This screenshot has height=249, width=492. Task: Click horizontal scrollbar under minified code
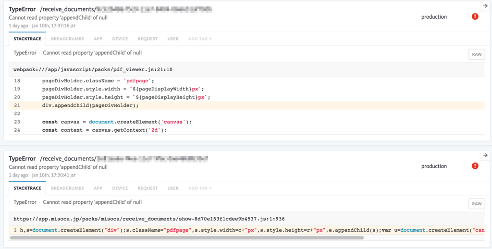pos(187,237)
